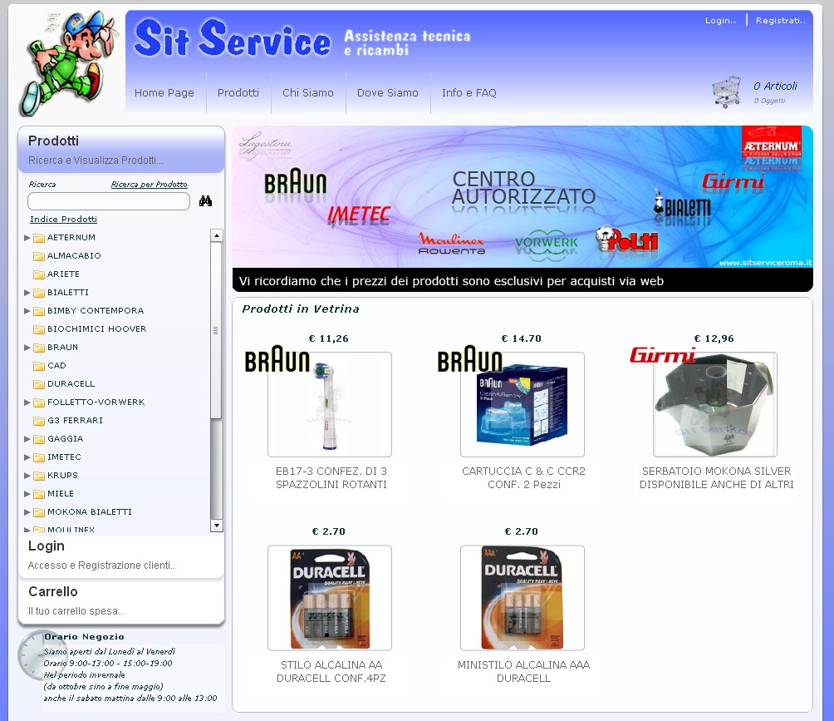Open the ALMACABIO folder icon
The width and height of the screenshot is (834, 721).
(38, 256)
